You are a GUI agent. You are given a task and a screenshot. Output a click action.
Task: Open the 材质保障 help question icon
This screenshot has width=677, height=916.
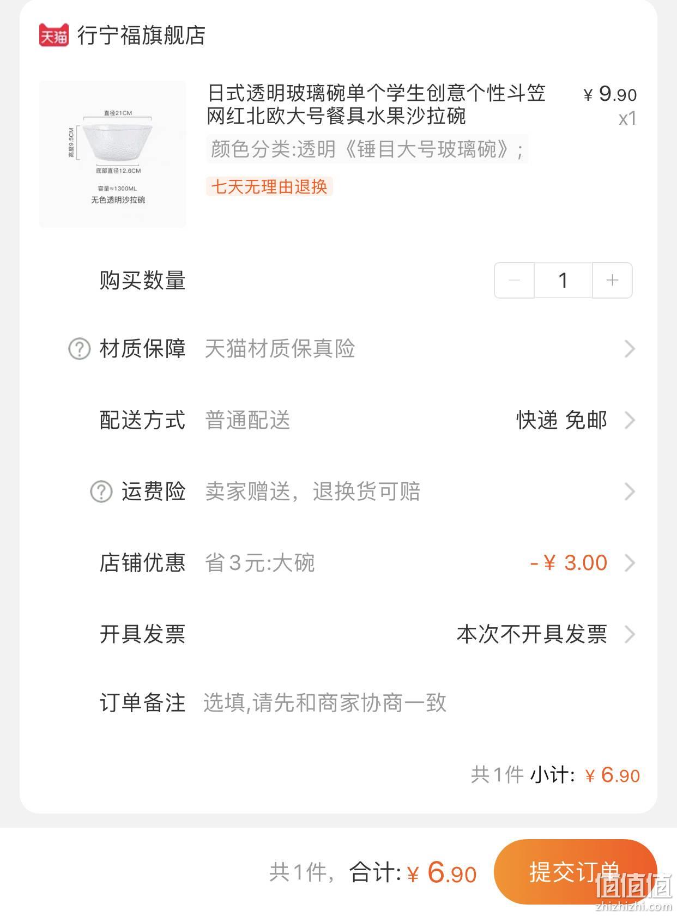(x=79, y=349)
